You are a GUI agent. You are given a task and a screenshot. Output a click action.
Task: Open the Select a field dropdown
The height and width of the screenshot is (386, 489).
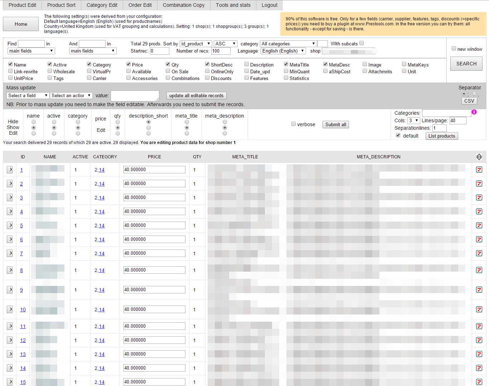click(28, 95)
